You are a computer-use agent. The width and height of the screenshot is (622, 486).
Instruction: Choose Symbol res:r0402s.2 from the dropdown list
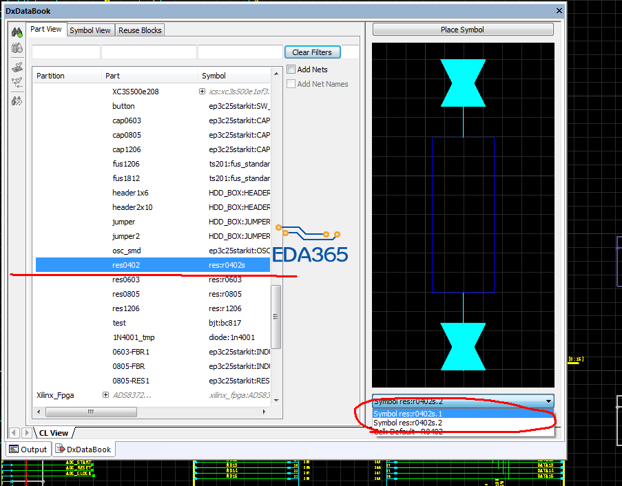tap(463, 423)
